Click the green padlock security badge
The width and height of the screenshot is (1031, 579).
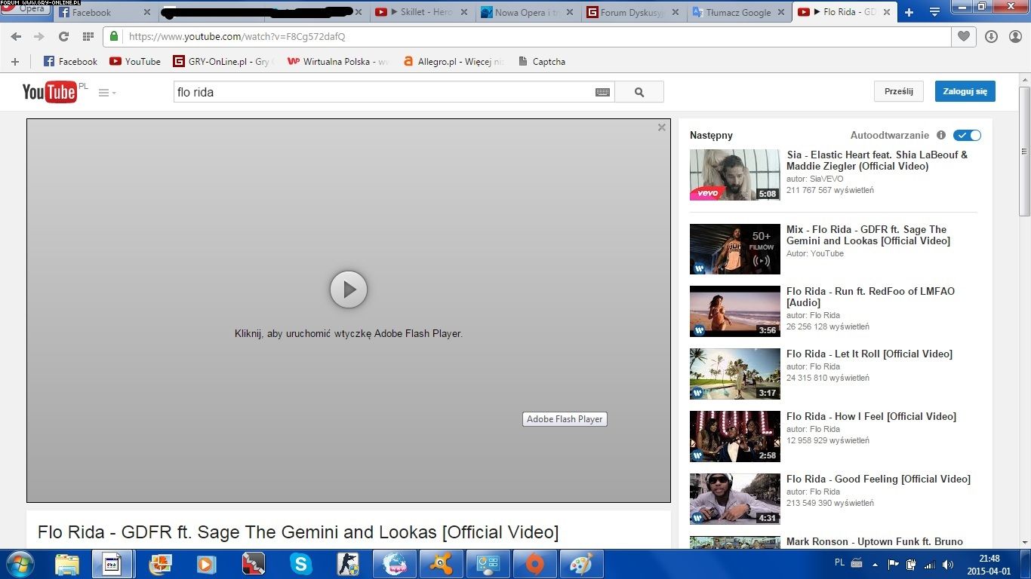pyautogui.click(x=114, y=36)
